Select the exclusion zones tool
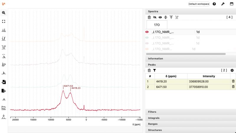Screen dimensions: 236x133 click(4, 99)
